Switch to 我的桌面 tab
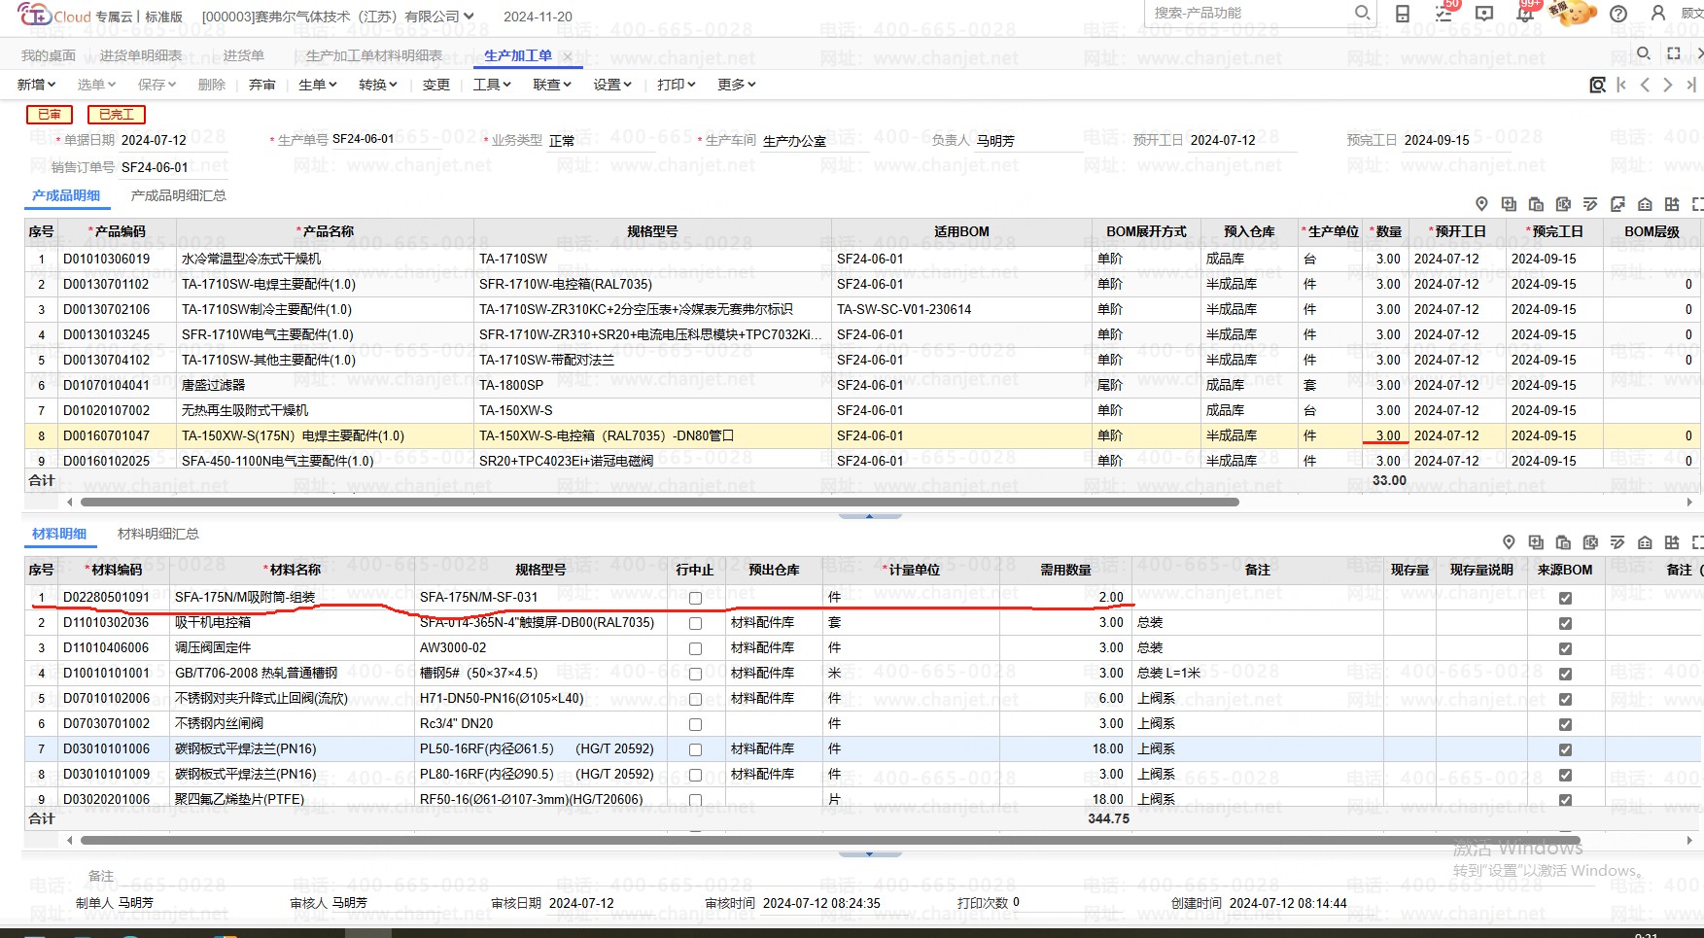The image size is (1704, 938). point(49,55)
